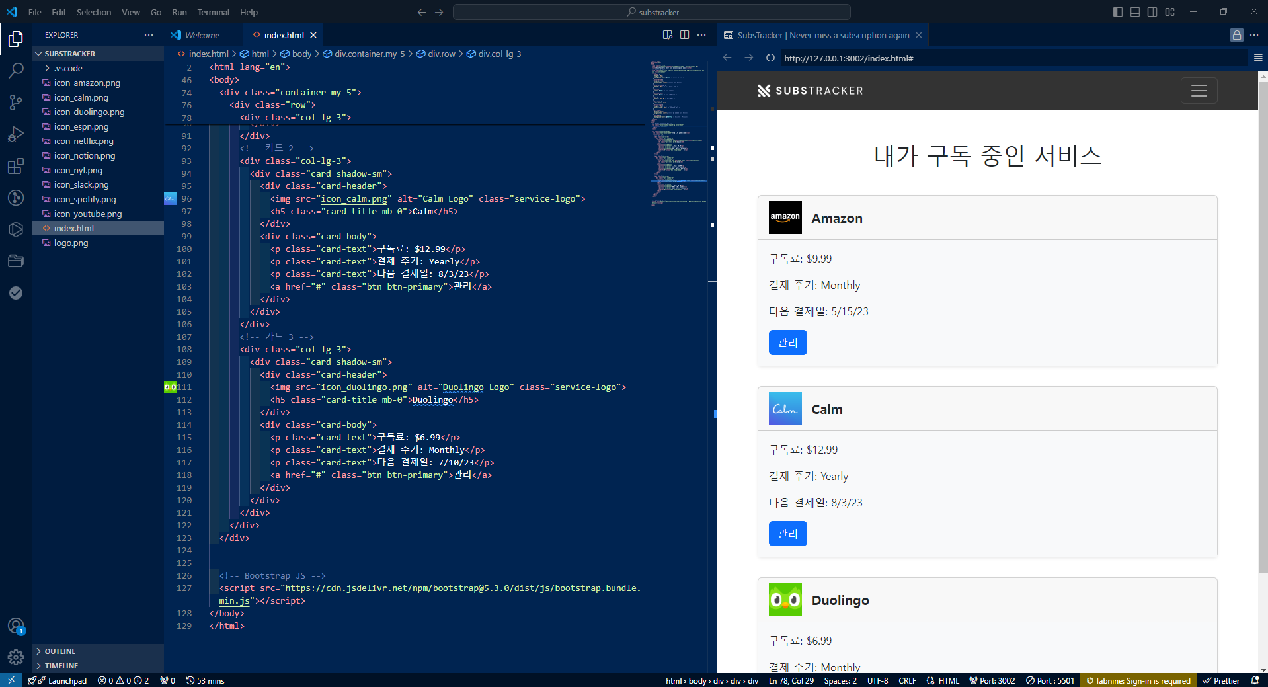The height and width of the screenshot is (687, 1268).
Task: Go back in the preview browser
Action: (x=727, y=58)
